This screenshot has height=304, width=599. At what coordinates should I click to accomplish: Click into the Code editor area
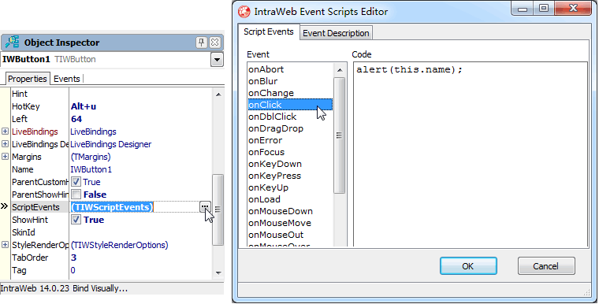[x=471, y=154]
